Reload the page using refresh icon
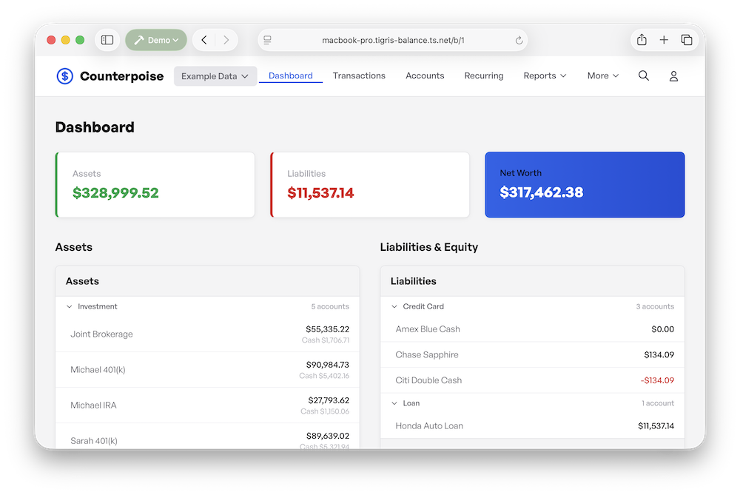Viewport: 740px width, 495px height. click(519, 40)
